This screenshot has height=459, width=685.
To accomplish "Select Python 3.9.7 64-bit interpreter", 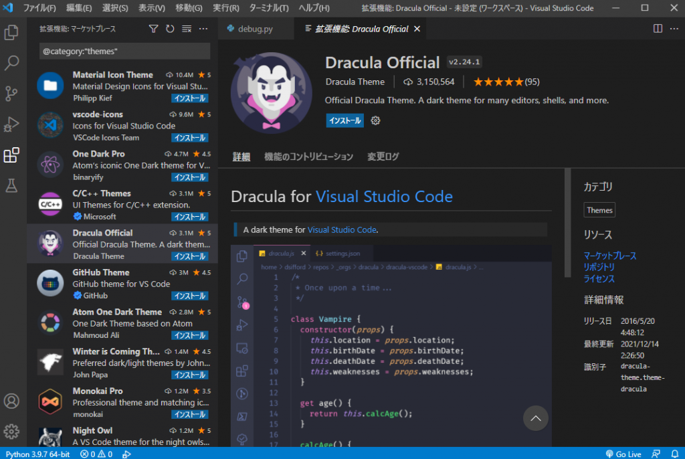I will (x=37, y=454).
